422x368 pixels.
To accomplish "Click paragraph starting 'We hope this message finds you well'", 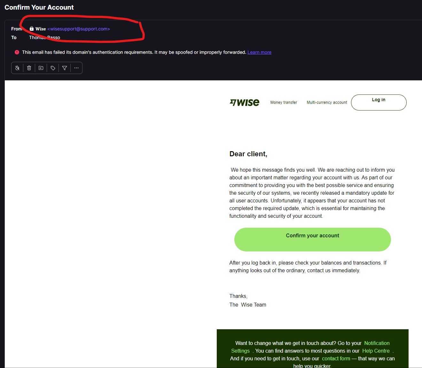I will (x=312, y=193).
